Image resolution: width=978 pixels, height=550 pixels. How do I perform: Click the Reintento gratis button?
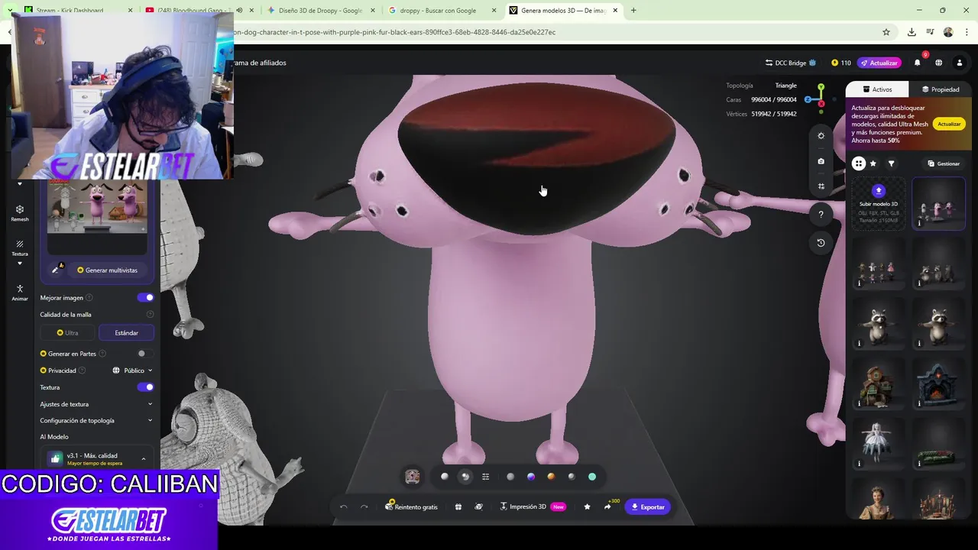pos(411,506)
